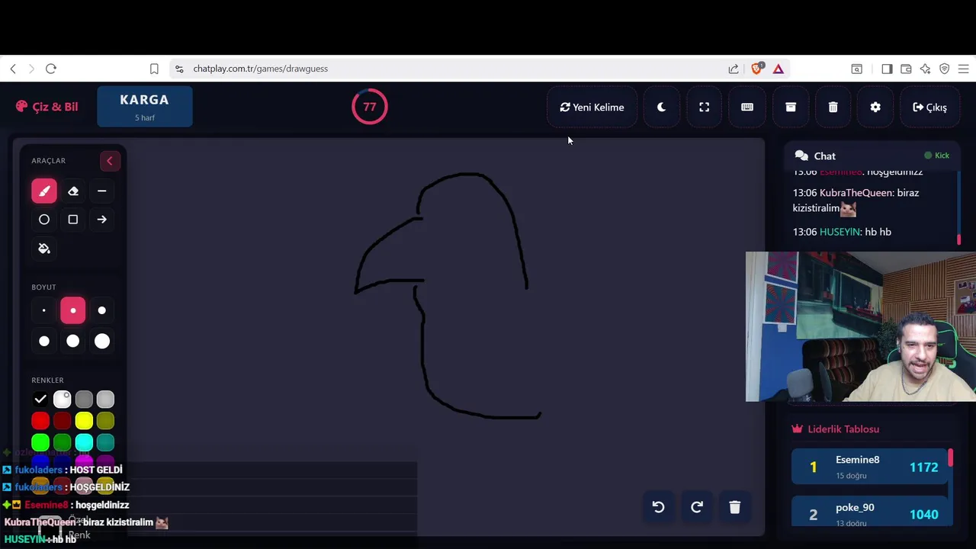Open the browser wallet icon

click(906, 69)
